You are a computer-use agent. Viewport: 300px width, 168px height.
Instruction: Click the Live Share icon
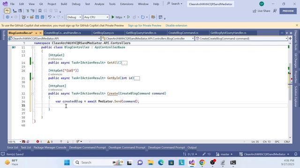[254, 11]
